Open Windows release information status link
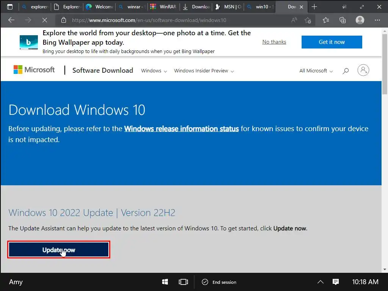 click(x=181, y=129)
